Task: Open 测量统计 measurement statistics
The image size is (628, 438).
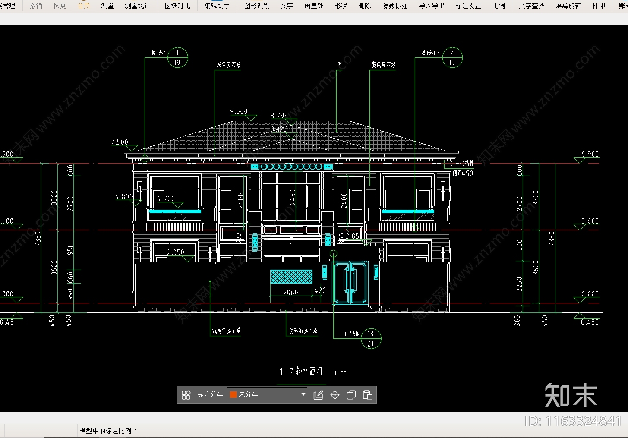Action: [x=138, y=6]
